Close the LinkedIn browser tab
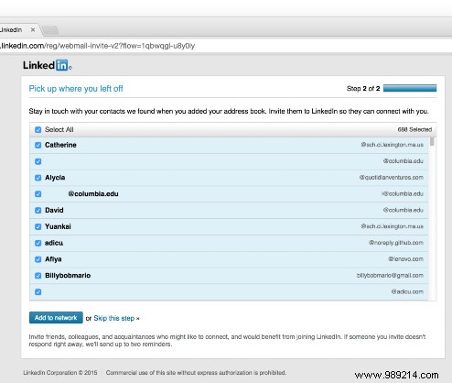Image resolution: width=452 pixels, height=383 pixels. point(33,30)
